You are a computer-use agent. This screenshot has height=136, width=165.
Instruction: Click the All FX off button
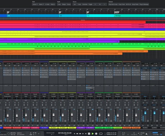[128, 4]
